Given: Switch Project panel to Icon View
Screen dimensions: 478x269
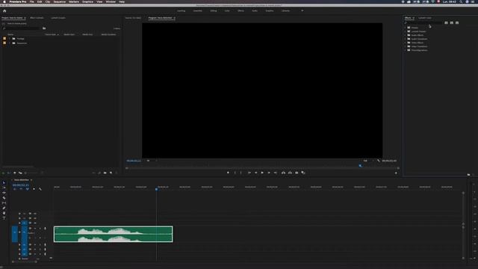Looking at the screenshot, I should 15,173.
